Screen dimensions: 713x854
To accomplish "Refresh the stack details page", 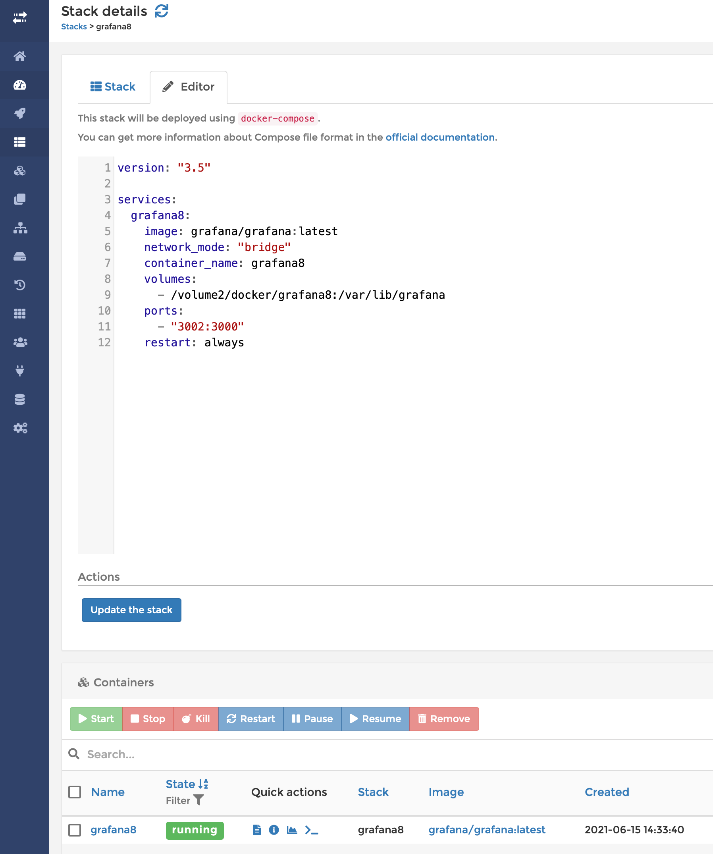I will [x=162, y=11].
